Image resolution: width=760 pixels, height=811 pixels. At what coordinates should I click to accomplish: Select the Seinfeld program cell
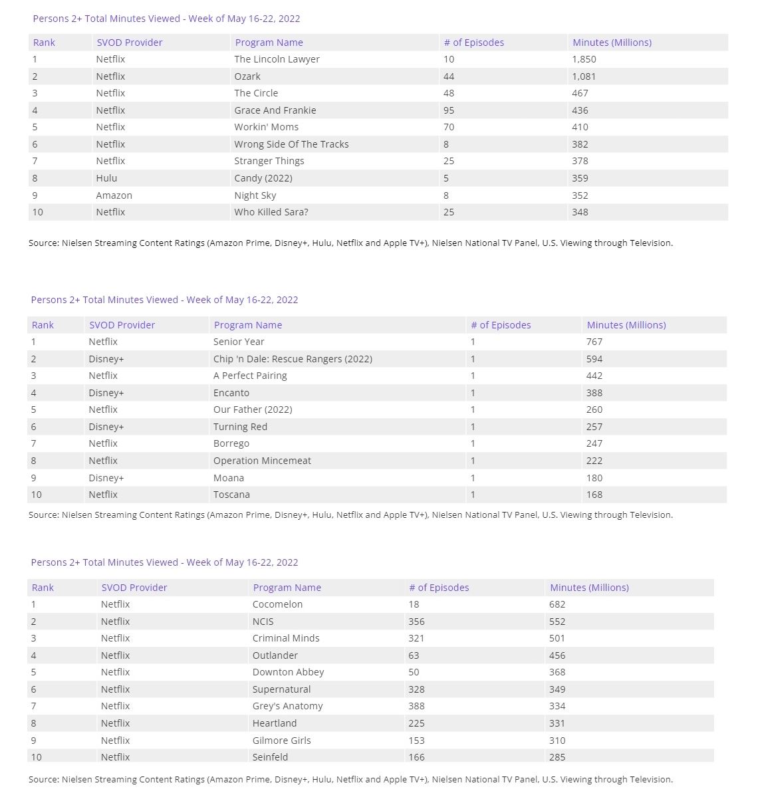(270, 756)
